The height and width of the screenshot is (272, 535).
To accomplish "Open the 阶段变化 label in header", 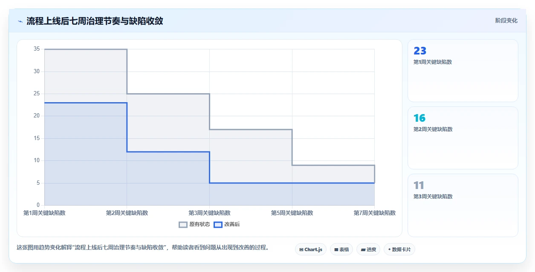I will 506,20.
